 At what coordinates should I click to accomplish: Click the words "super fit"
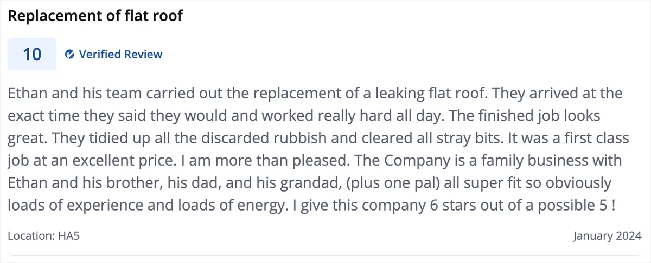pyautogui.click(x=477, y=183)
